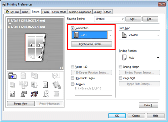The height and width of the screenshot is (122, 168).
Task: Select the multi-user group icon
Action: (34, 94)
